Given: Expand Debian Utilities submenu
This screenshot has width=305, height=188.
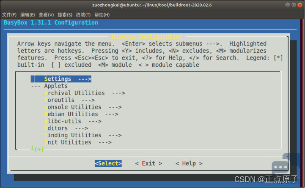Looking at the screenshot, I should tap(81, 114).
